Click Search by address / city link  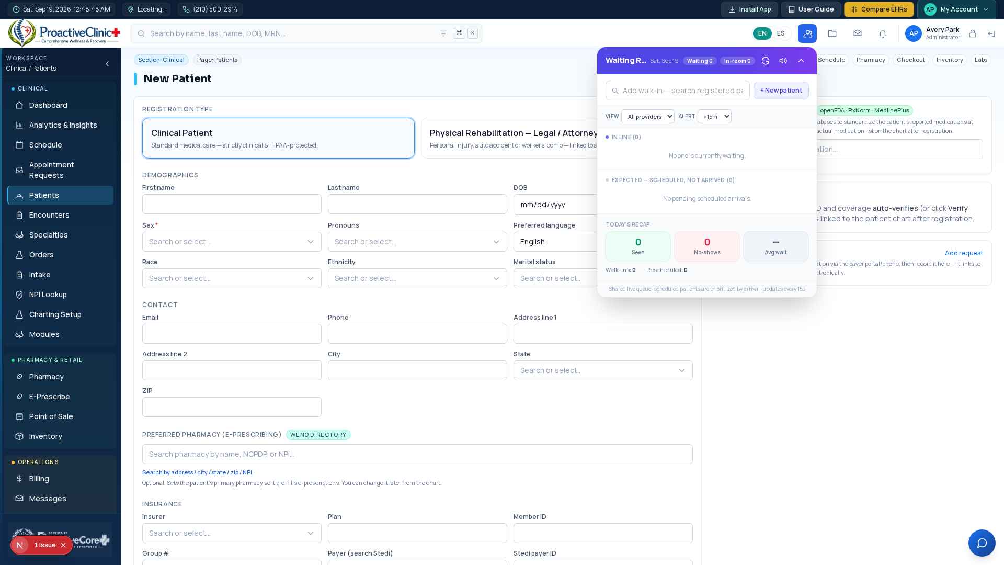click(x=197, y=472)
